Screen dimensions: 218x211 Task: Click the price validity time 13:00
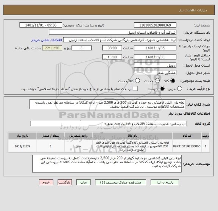click(112, 57)
